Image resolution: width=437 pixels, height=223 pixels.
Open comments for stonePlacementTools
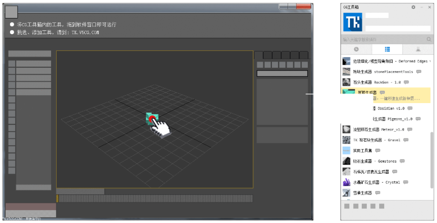(x=418, y=72)
